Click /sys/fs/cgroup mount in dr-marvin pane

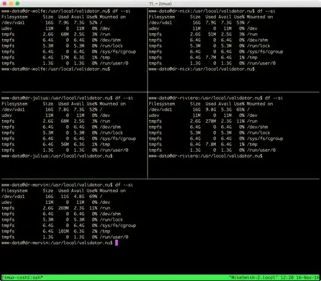click(x=118, y=226)
